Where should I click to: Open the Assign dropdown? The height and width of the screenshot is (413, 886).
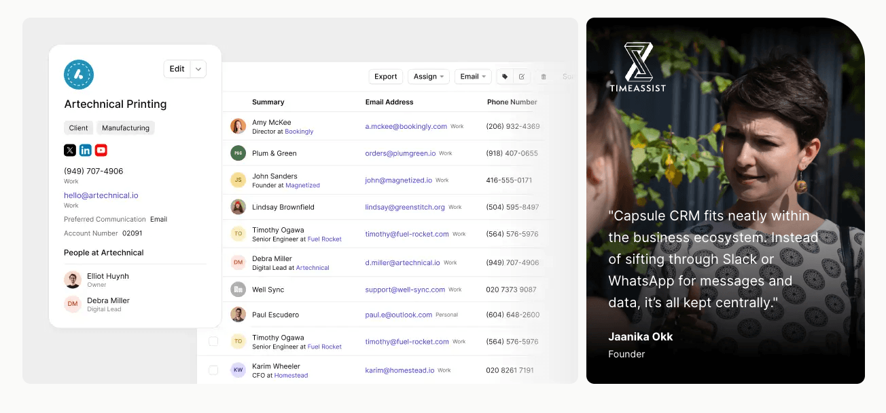point(429,77)
